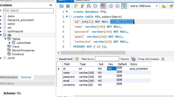Sort by the Extra column header
This screenshot has height=97, width=174.
[140, 64]
